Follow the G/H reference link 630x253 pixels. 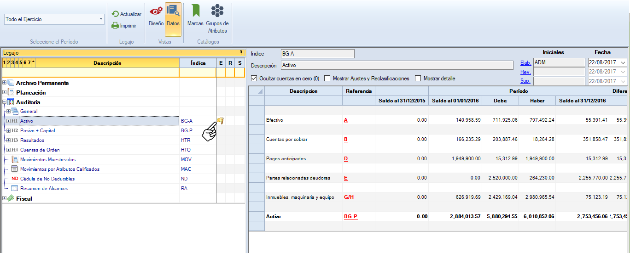coord(349,197)
